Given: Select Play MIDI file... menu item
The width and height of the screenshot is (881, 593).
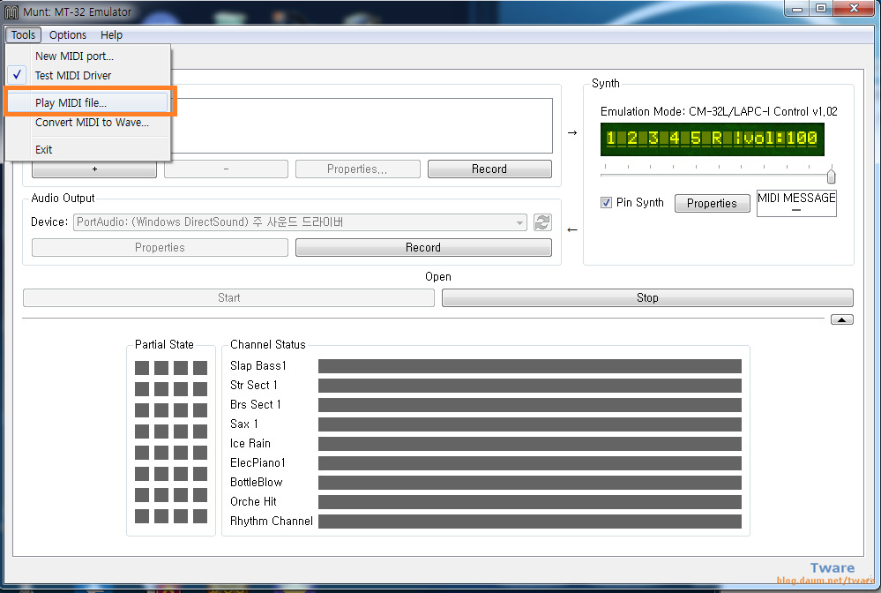Looking at the screenshot, I should pyautogui.click(x=87, y=102).
